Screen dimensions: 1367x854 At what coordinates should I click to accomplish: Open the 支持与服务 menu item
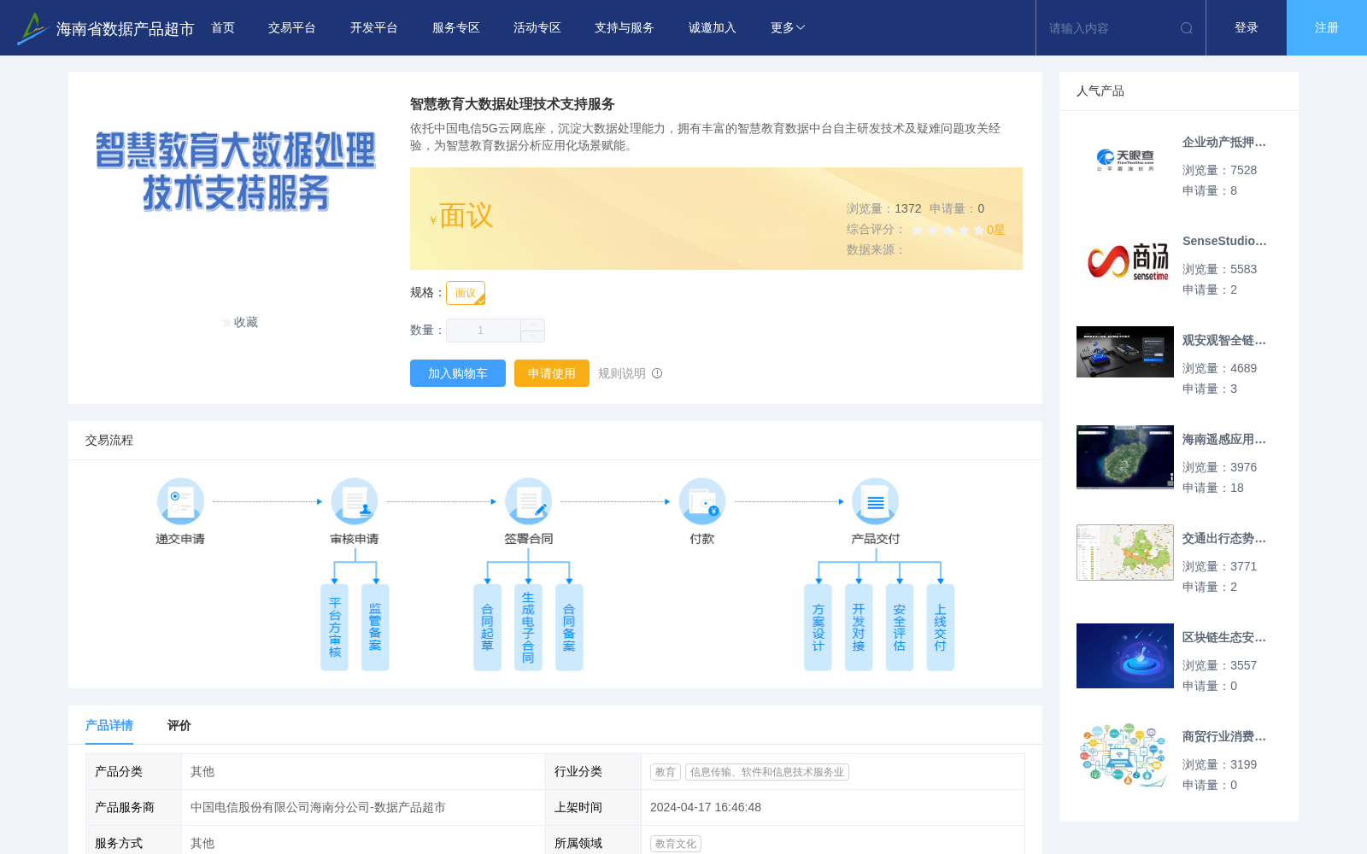[625, 28]
